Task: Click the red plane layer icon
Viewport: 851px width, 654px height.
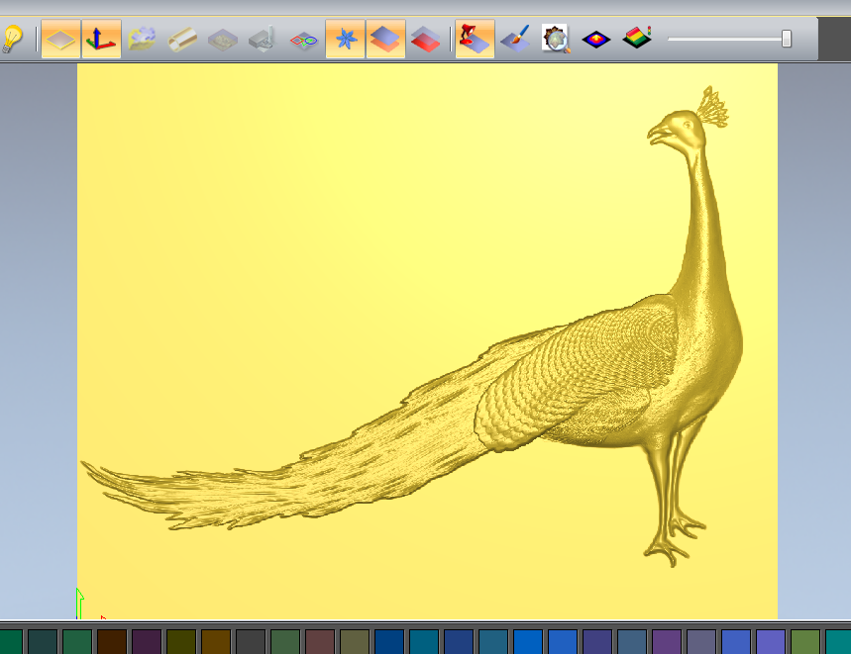Action: tap(425, 40)
